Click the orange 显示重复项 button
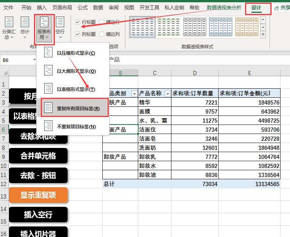 click(38, 195)
